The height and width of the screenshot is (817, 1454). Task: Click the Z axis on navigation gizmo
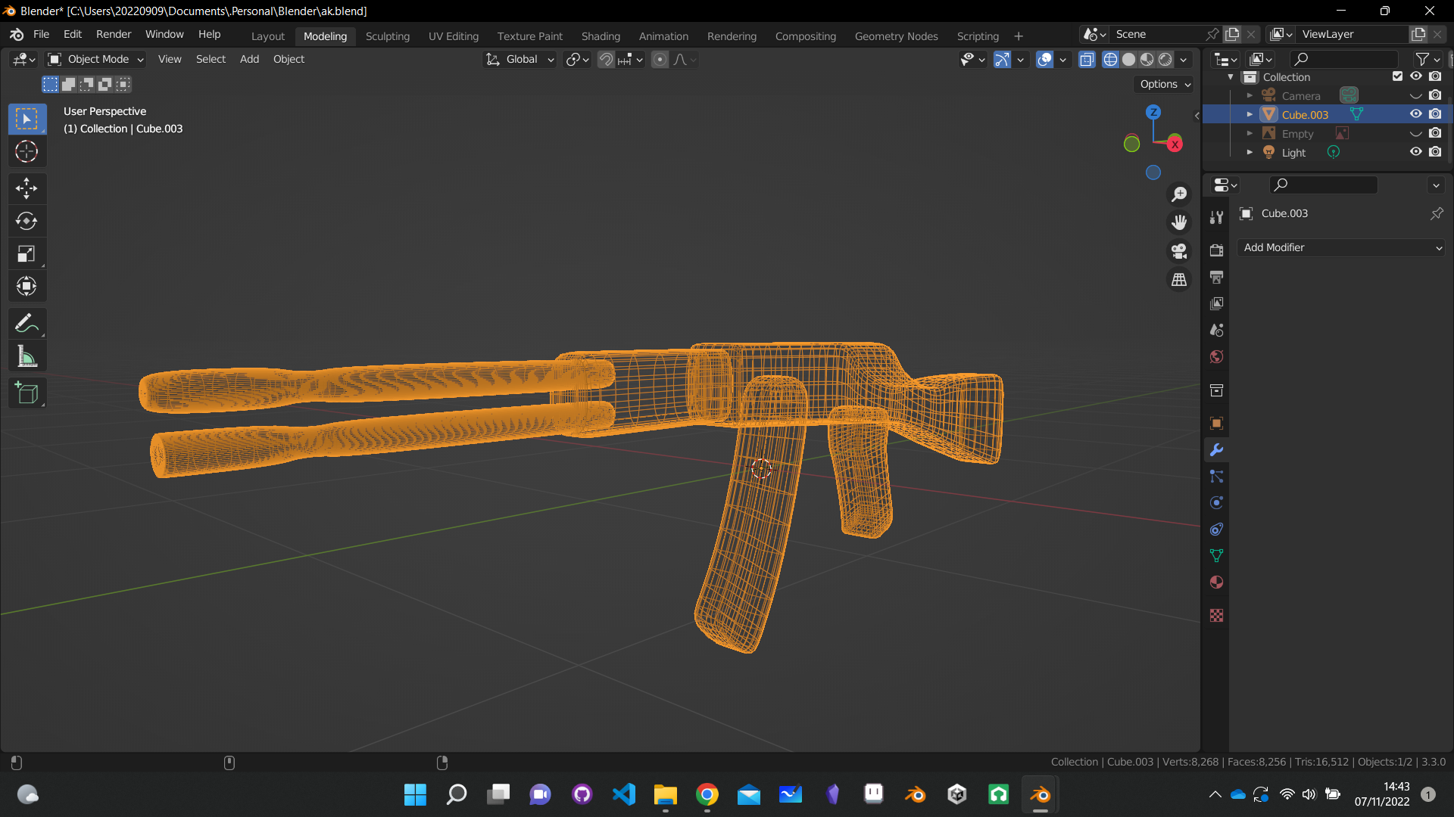(x=1153, y=112)
